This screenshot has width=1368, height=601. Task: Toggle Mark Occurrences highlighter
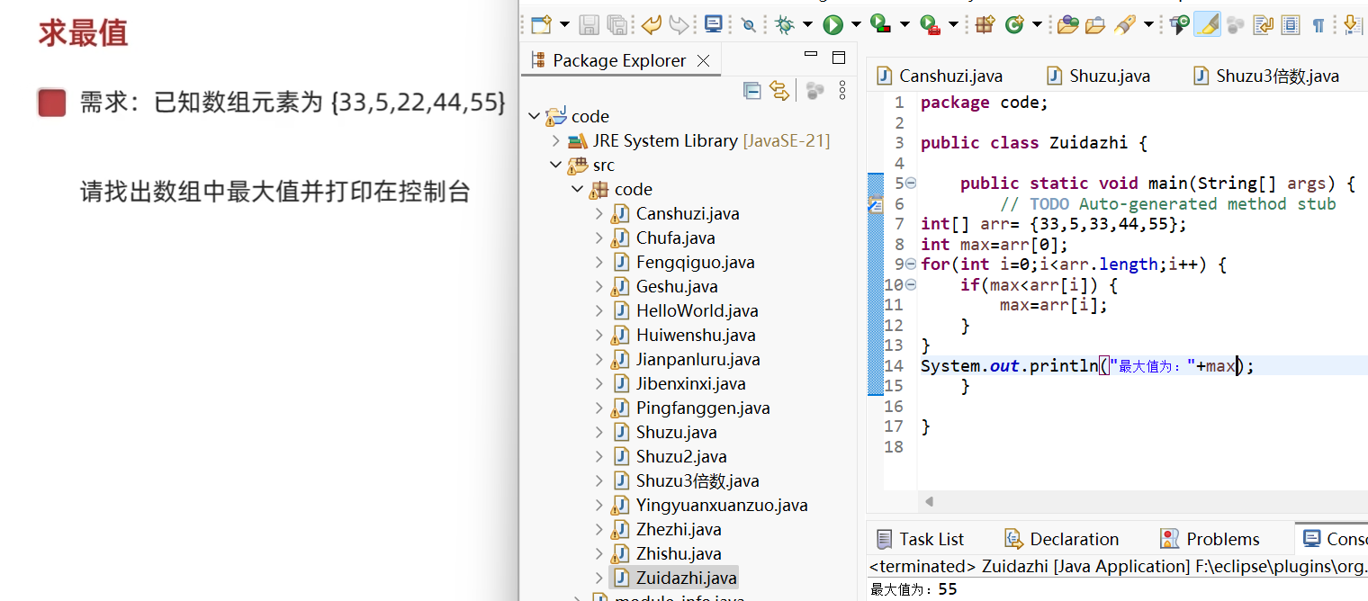[x=1208, y=25]
